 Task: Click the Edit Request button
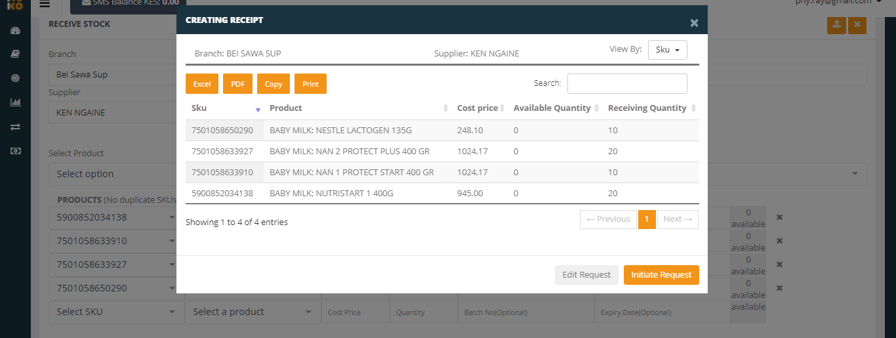(586, 275)
